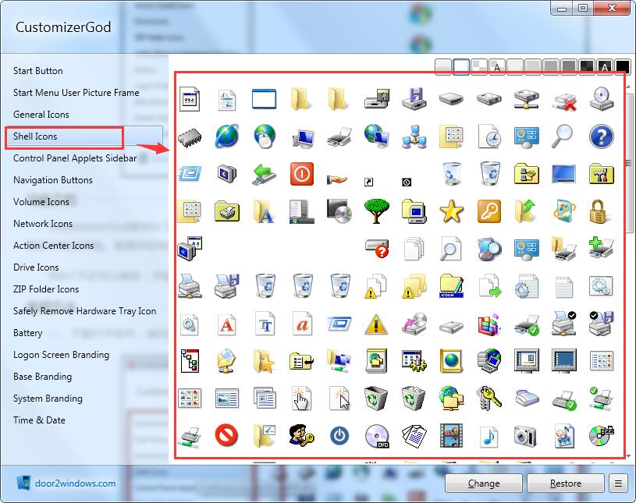Select the users with key icon
Screen dimensions: 636x503
point(301,435)
